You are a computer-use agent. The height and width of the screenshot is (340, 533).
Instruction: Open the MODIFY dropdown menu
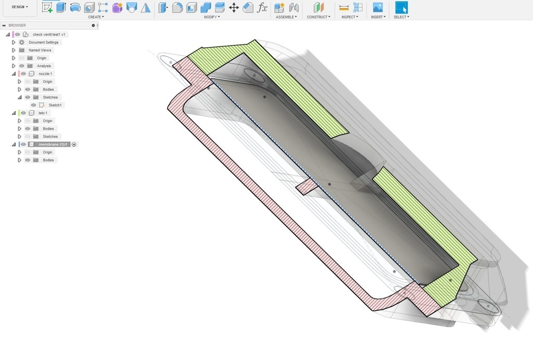[212, 17]
